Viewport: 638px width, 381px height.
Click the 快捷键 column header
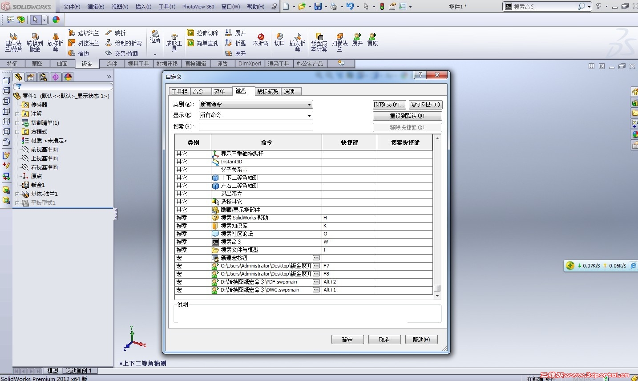coord(349,142)
